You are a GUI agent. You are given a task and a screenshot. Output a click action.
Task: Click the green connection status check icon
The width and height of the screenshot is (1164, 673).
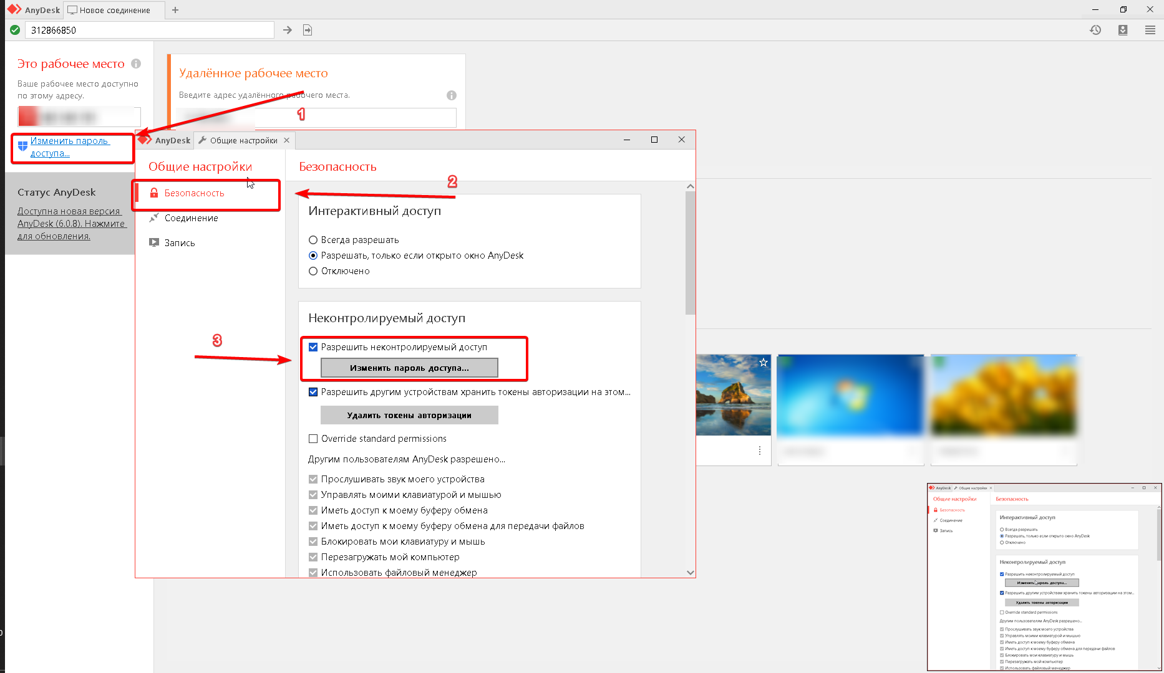pyautogui.click(x=15, y=30)
